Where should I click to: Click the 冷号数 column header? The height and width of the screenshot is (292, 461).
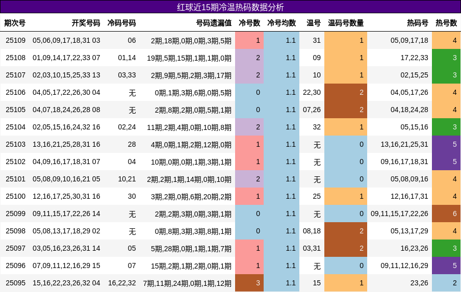pyautogui.click(x=249, y=23)
